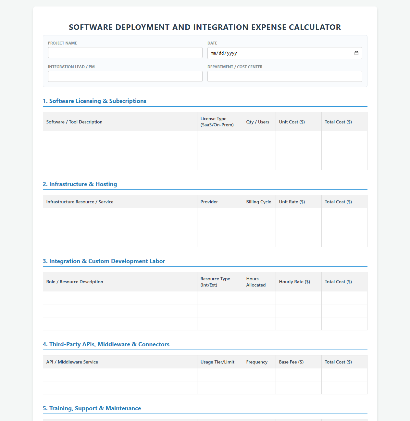Image resolution: width=410 pixels, height=421 pixels.
Task: Click Integration & Custom Development Labor heading
Action: (x=104, y=261)
